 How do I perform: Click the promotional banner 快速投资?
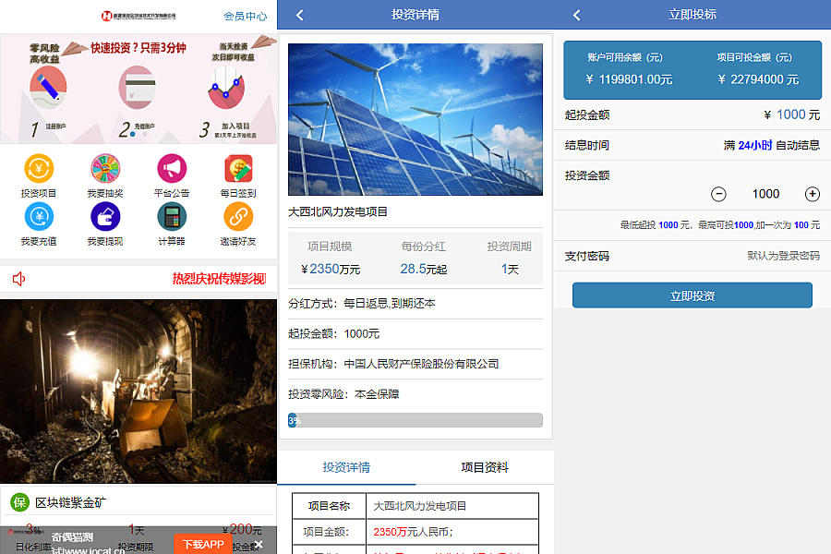point(138,89)
